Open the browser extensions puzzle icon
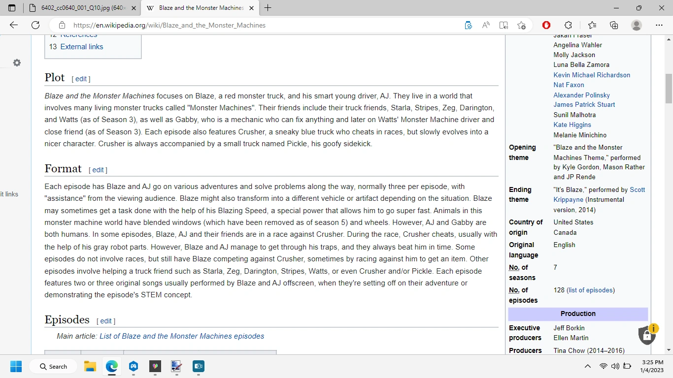Viewport: 673px width, 378px height. tap(568, 25)
